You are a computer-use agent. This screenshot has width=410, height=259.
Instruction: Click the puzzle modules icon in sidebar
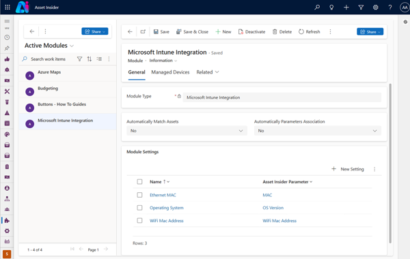pyautogui.click(x=7, y=220)
